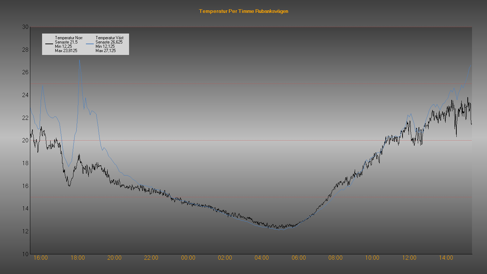Click the 06:00 time axis label
Viewport: 487px width, 274px height.
(x=299, y=258)
